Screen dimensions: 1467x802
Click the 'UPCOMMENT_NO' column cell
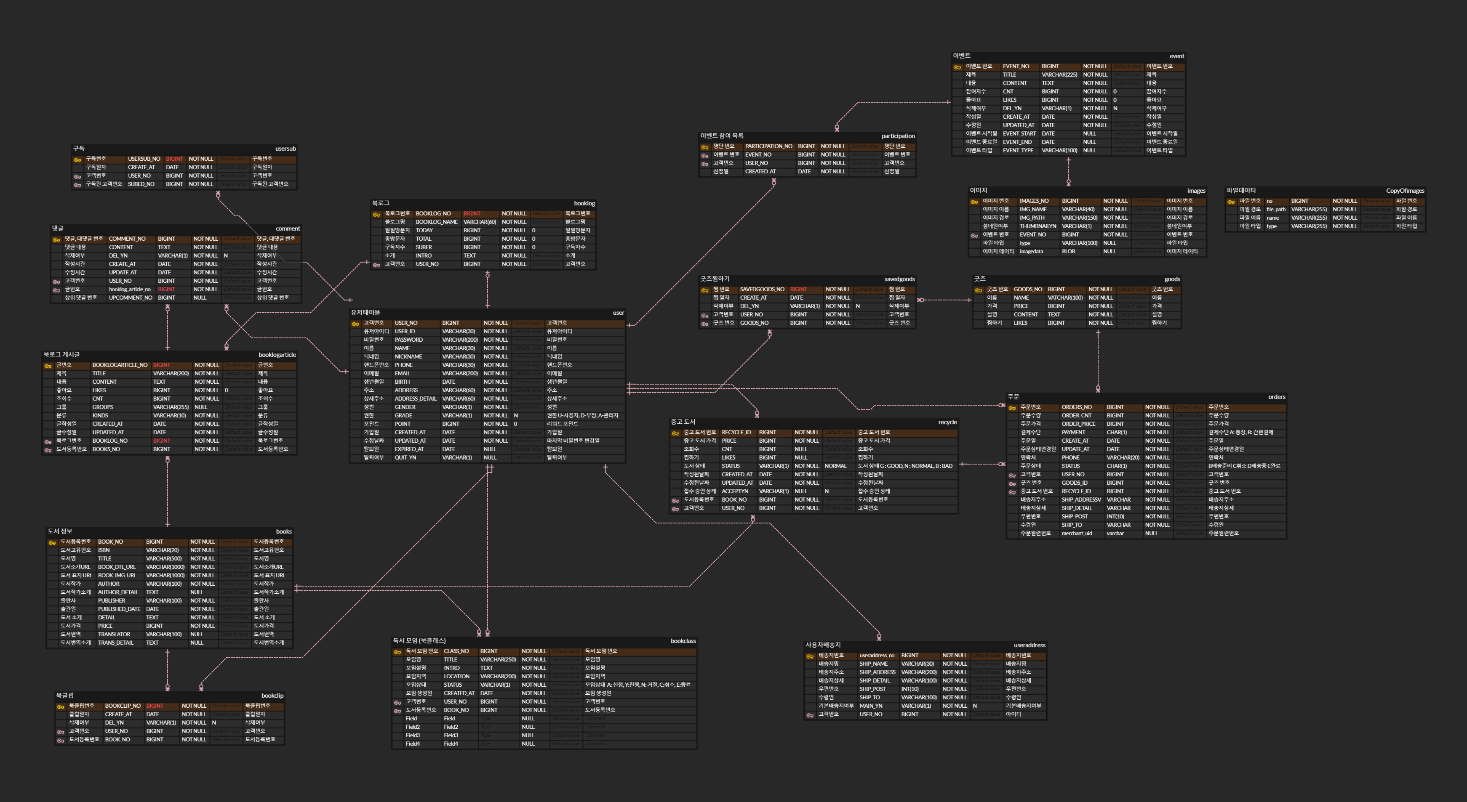pos(131,297)
